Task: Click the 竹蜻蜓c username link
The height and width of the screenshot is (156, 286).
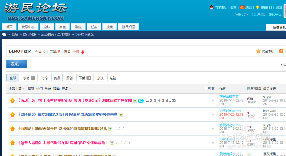Action: click(221, 7)
